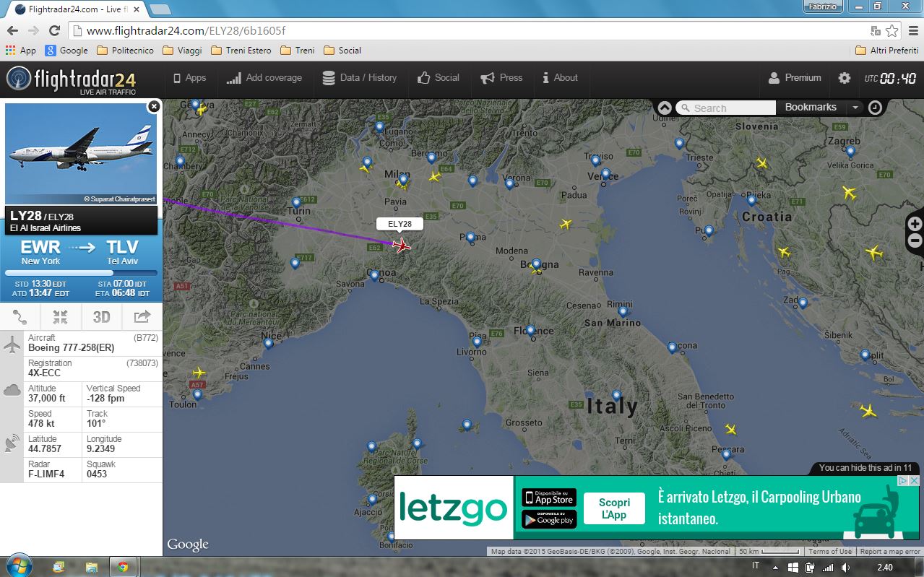Open the Viaggi bookmarks folder
Image resolution: width=924 pixels, height=577 pixels.
[183, 51]
